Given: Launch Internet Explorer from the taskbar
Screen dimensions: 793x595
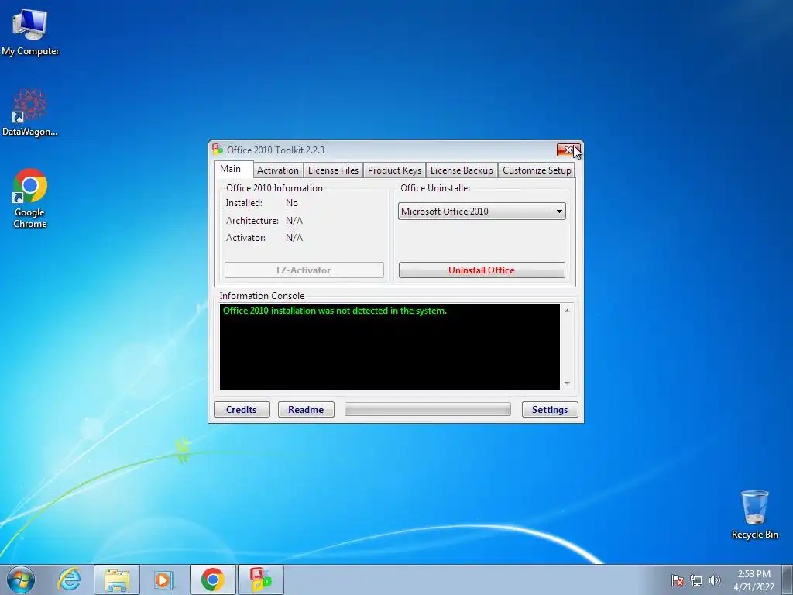Looking at the screenshot, I should (69, 580).
